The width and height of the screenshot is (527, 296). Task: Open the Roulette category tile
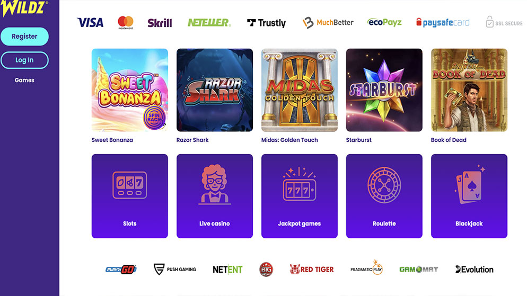pyautogui.click(x=384, y=196)
